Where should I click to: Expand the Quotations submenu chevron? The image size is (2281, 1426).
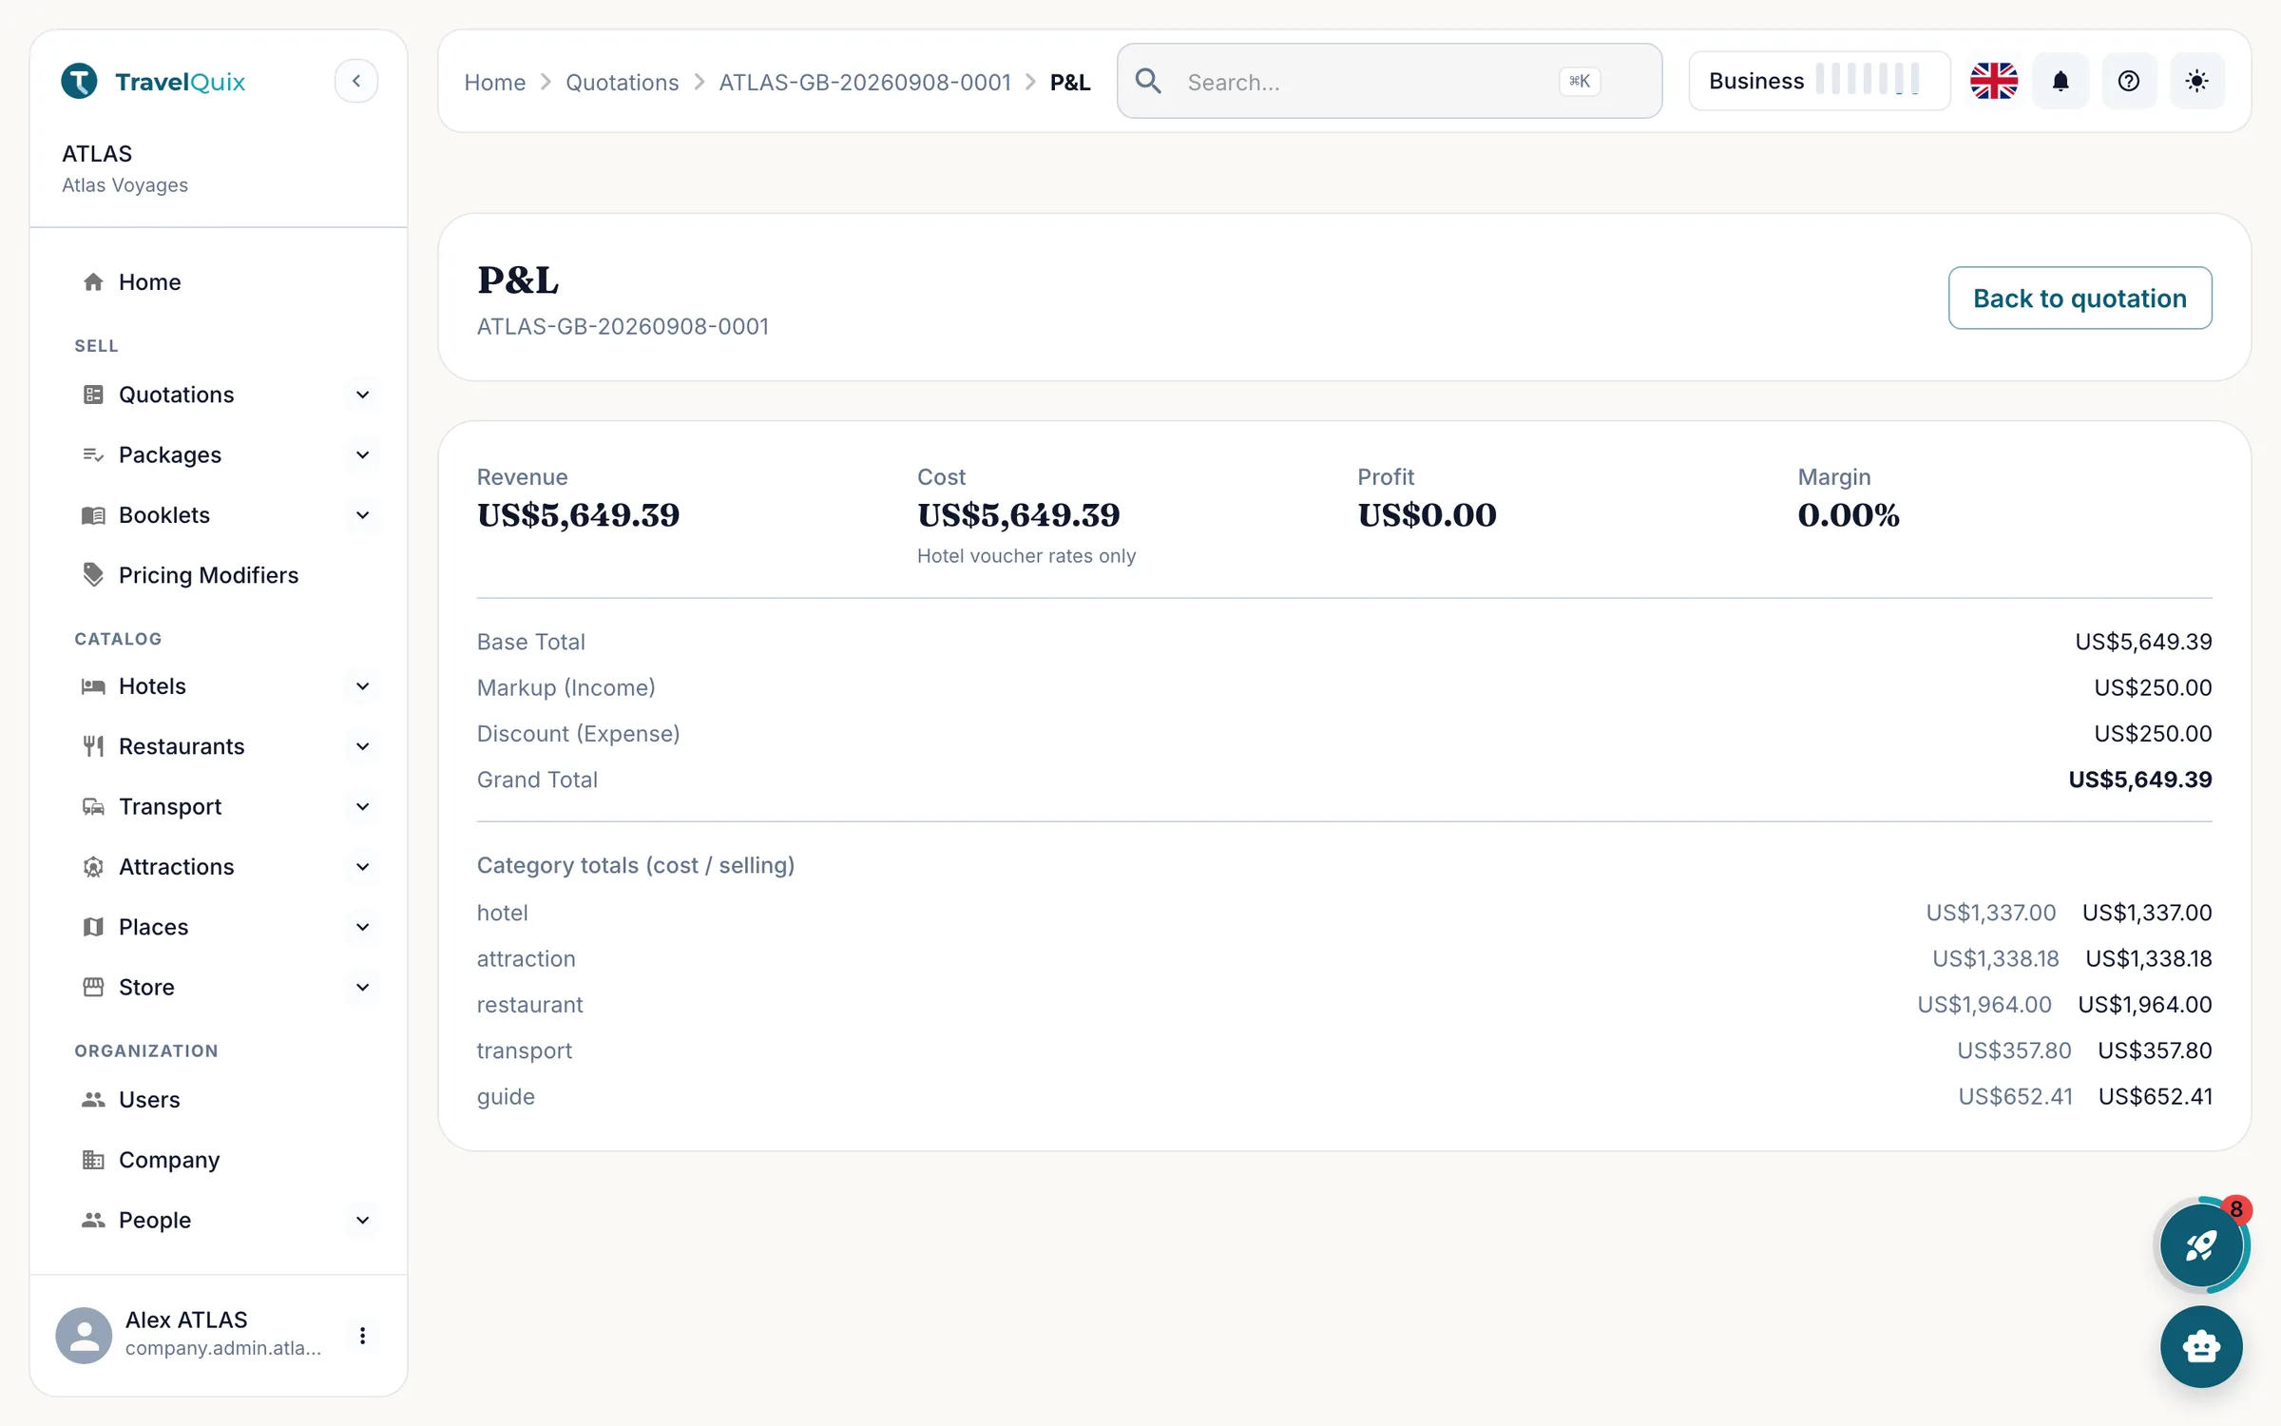point(362,395)
